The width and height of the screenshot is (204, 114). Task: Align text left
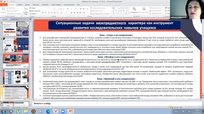(x=71, y=13)
